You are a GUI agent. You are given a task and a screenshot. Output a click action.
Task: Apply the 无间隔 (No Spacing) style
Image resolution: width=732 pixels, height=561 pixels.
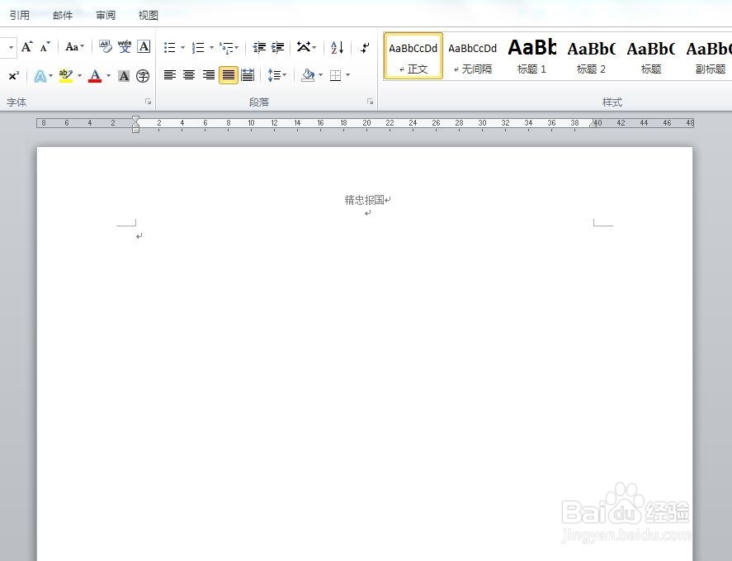point(472,56)
